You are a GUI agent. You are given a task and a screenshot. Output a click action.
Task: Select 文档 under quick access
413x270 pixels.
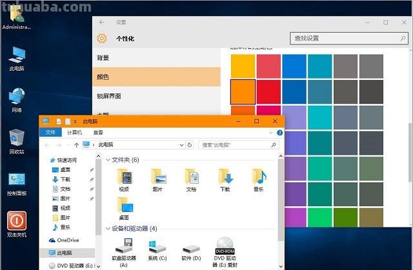(61, 189)
